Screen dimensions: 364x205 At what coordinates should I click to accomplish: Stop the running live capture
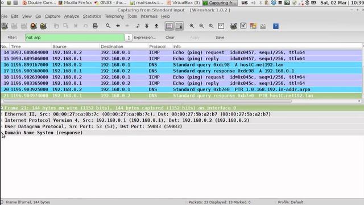point(34,26)
